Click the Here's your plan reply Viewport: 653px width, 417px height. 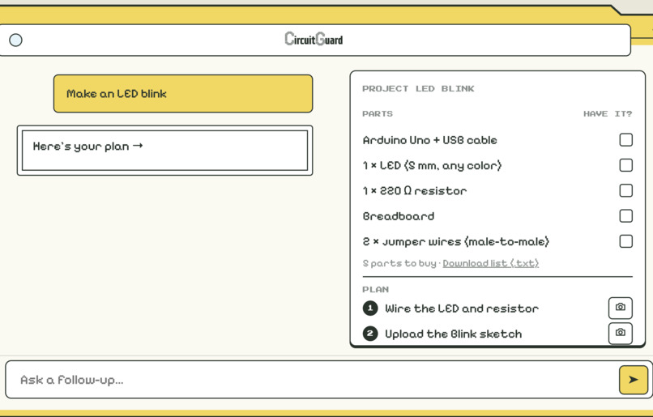click(x=165, y=151)
